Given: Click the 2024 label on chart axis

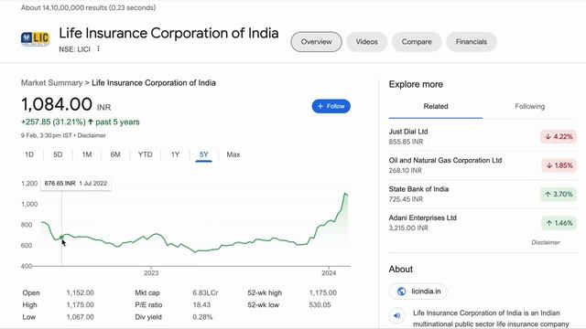Looking at the screenshot, I should click(x=329, y=273).
